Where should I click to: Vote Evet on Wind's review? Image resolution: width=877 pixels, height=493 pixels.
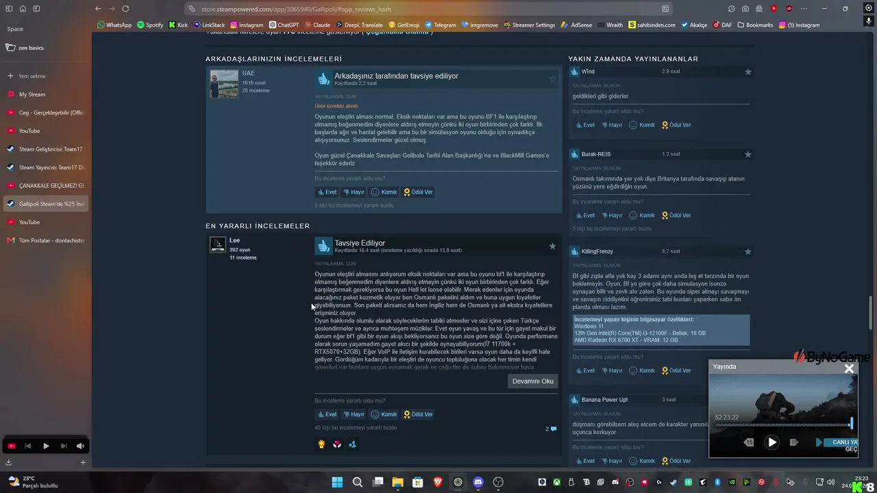pos(584,125)
